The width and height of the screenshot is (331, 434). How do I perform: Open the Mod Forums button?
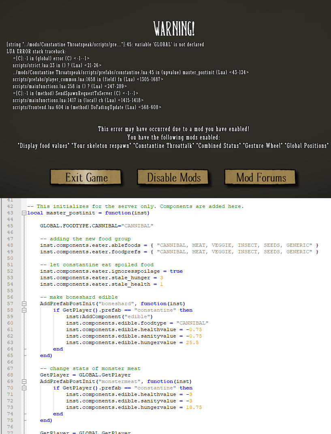[x=261, y=177]
